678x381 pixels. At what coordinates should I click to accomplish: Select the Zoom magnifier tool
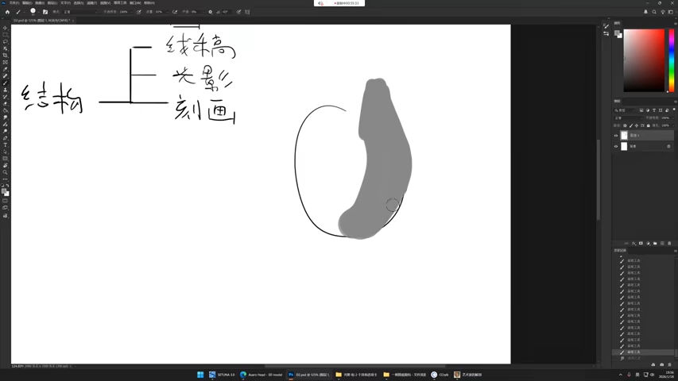[6, 172]
